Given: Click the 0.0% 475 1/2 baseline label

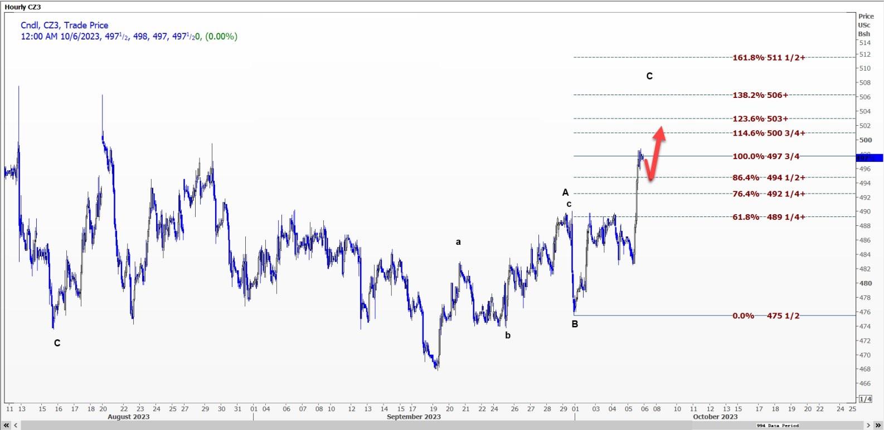Looking at the screenshot, I should [765, 316].
